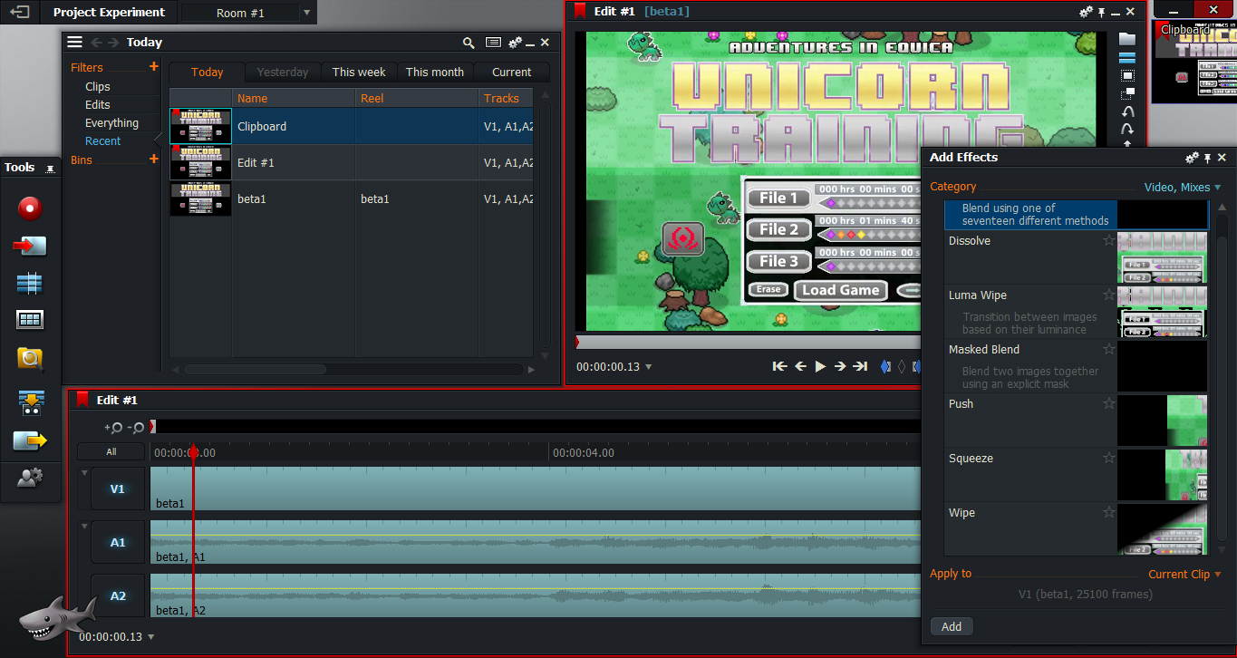Click the folder icon beside the viewer
The height and width of the screenshot is (658, 1237).
pos(1127,39)
